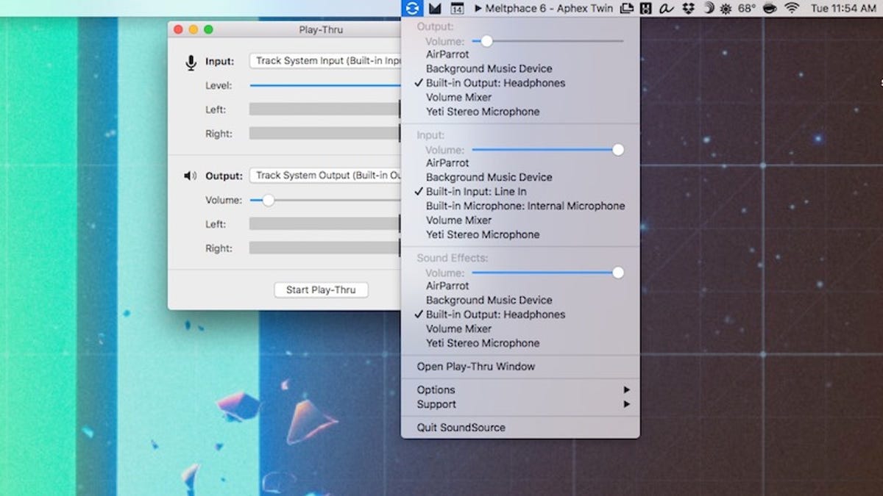The width and height of the screenshot is (883, 496).
Task: Open the Dropbox menu bar icon
Action: pos(688,9)
